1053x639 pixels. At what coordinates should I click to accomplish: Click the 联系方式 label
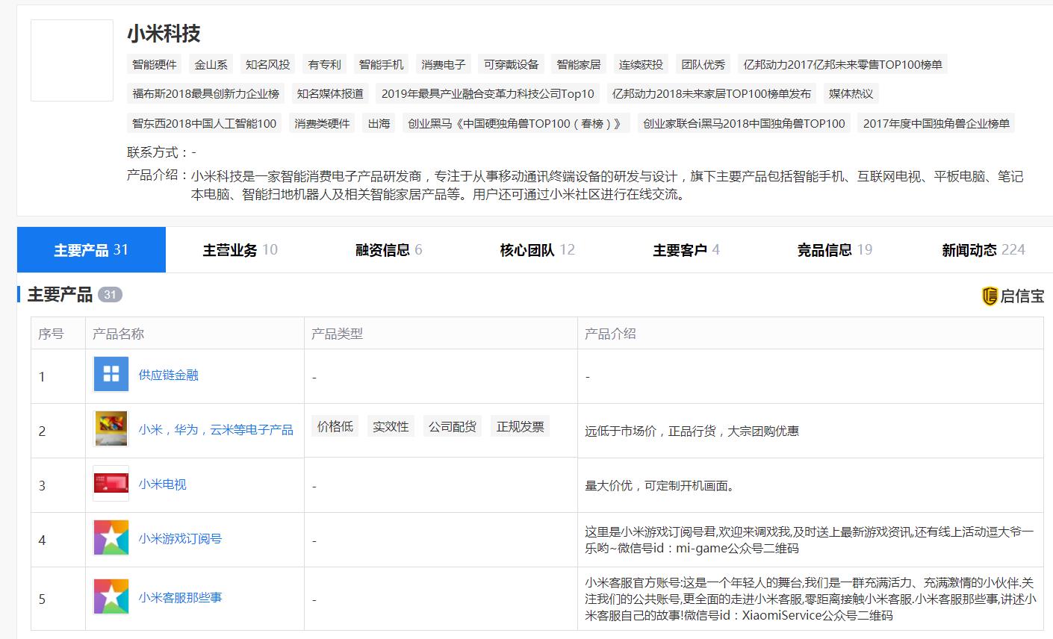[x=157, y=152]
